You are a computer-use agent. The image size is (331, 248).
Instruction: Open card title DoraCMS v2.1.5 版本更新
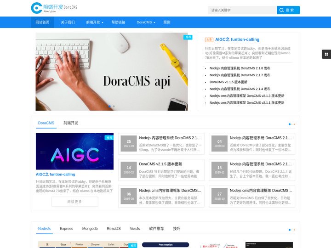pyautogui.click(x=160, y=164)
